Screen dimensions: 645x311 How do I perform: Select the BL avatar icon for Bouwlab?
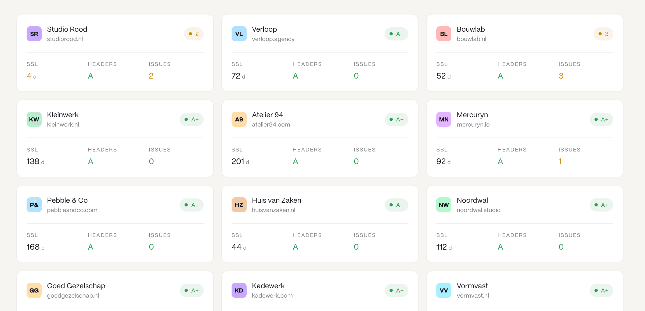click(x=444, y=34)
